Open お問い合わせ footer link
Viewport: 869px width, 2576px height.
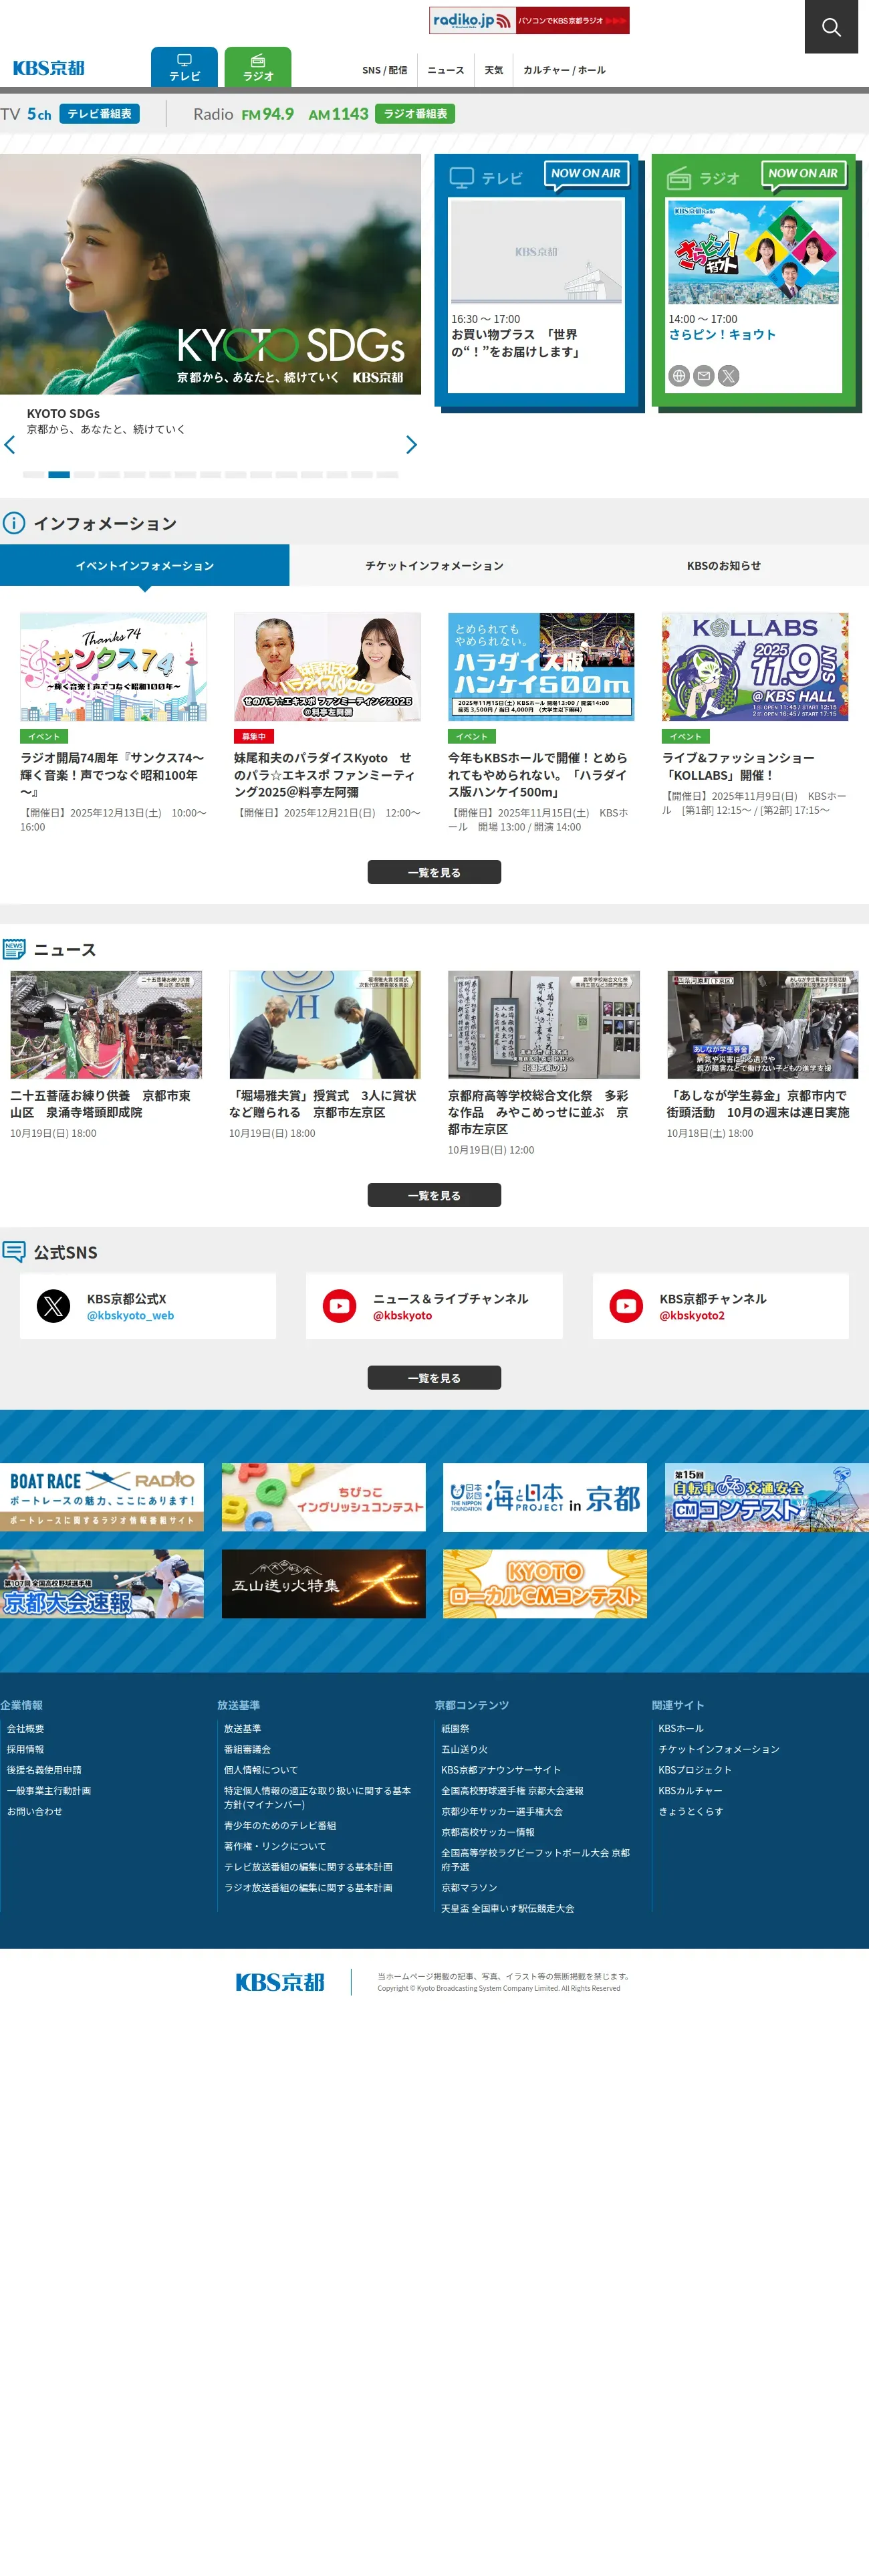35,1811
